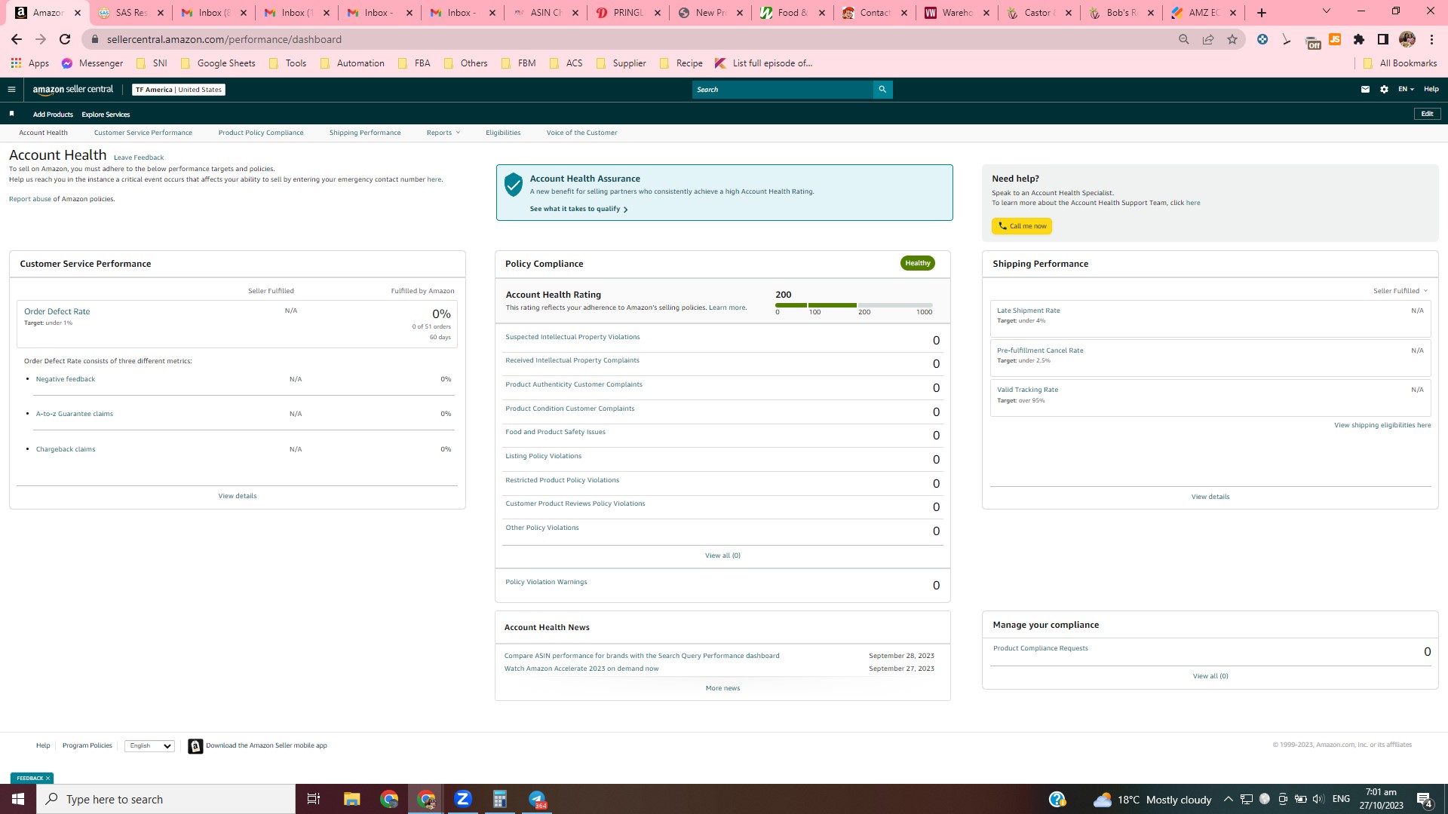Switch to Shipping Performance tab
This screenshot has height=814, width=1448.
365,133
